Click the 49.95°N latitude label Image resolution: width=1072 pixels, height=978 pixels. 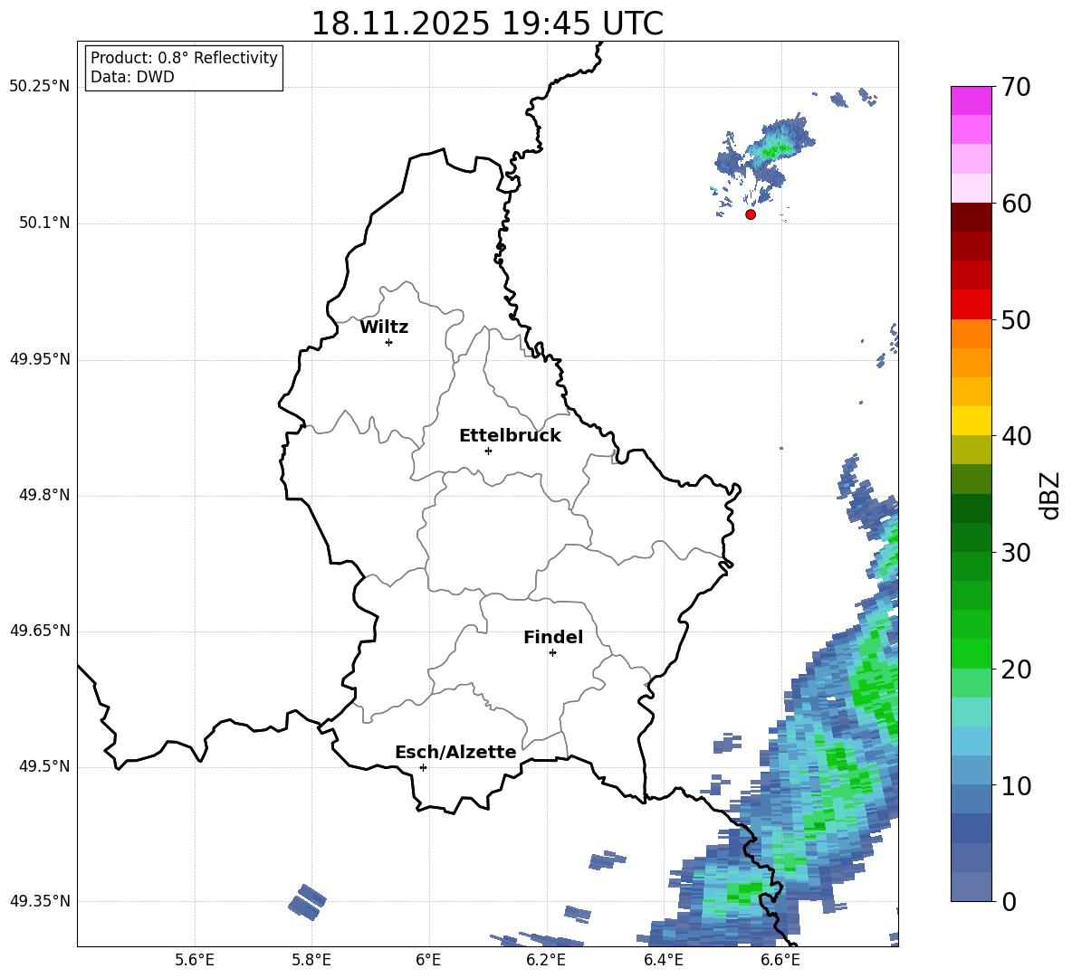point(40,359)
